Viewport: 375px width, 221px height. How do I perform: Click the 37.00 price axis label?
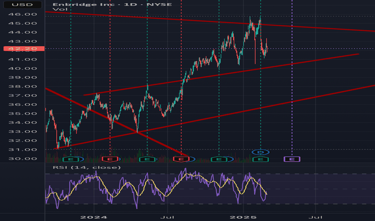pos(23,96)
